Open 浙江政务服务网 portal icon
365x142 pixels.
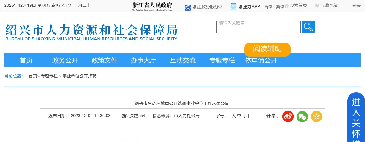[x=188, y=7]
